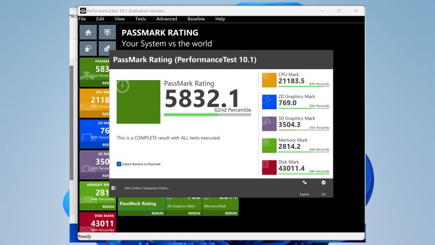Image resolution: width=435 pixels, height=245 pixels.
Task: Click the 5832.1 PassMark score value
Action: click(202, 98)
